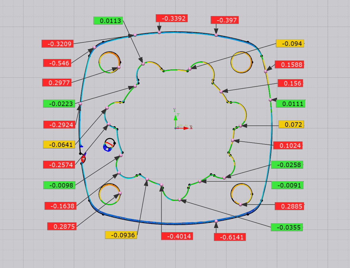Select the green -0.0223 deviation label
Screen dimensions: 350x268
pyautogui.click(x=59, y=103)
